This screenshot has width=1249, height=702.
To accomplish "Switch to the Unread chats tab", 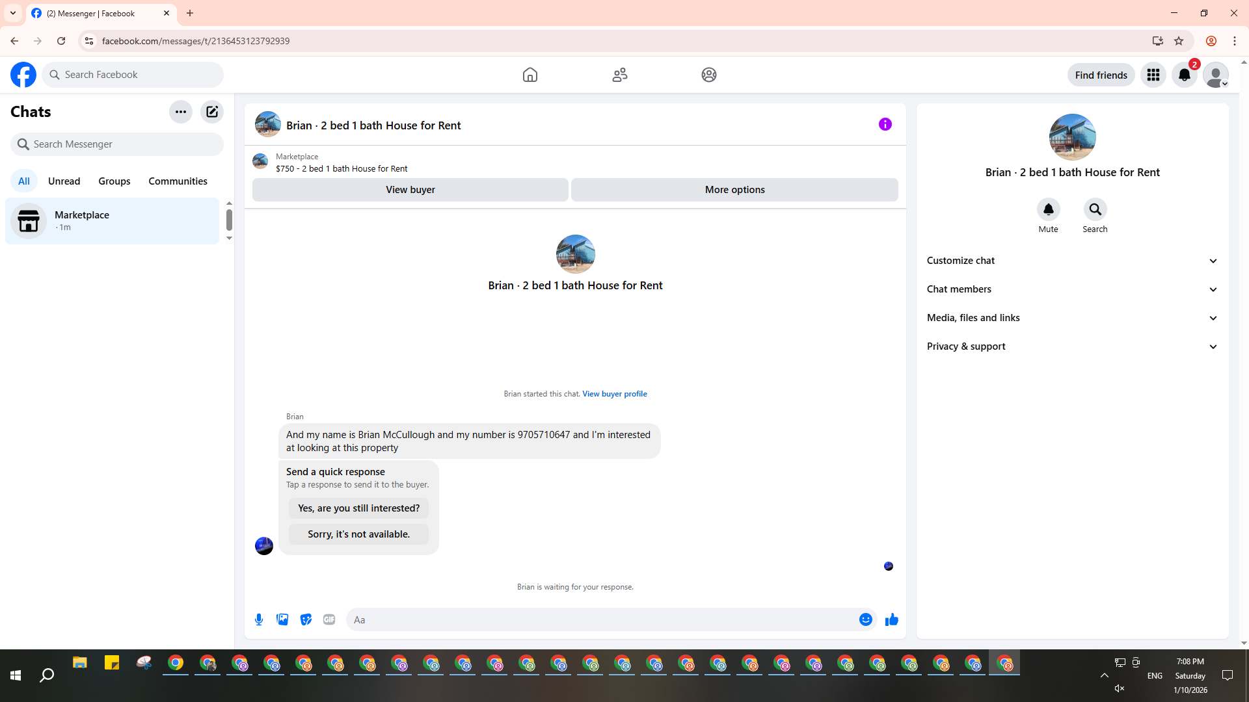I will coord(64,181).
